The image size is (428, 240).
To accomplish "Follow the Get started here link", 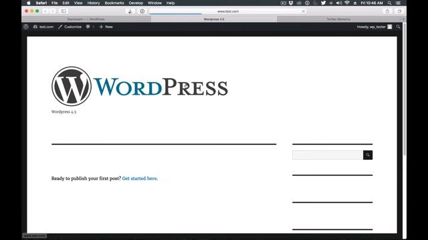I will 140,179.
